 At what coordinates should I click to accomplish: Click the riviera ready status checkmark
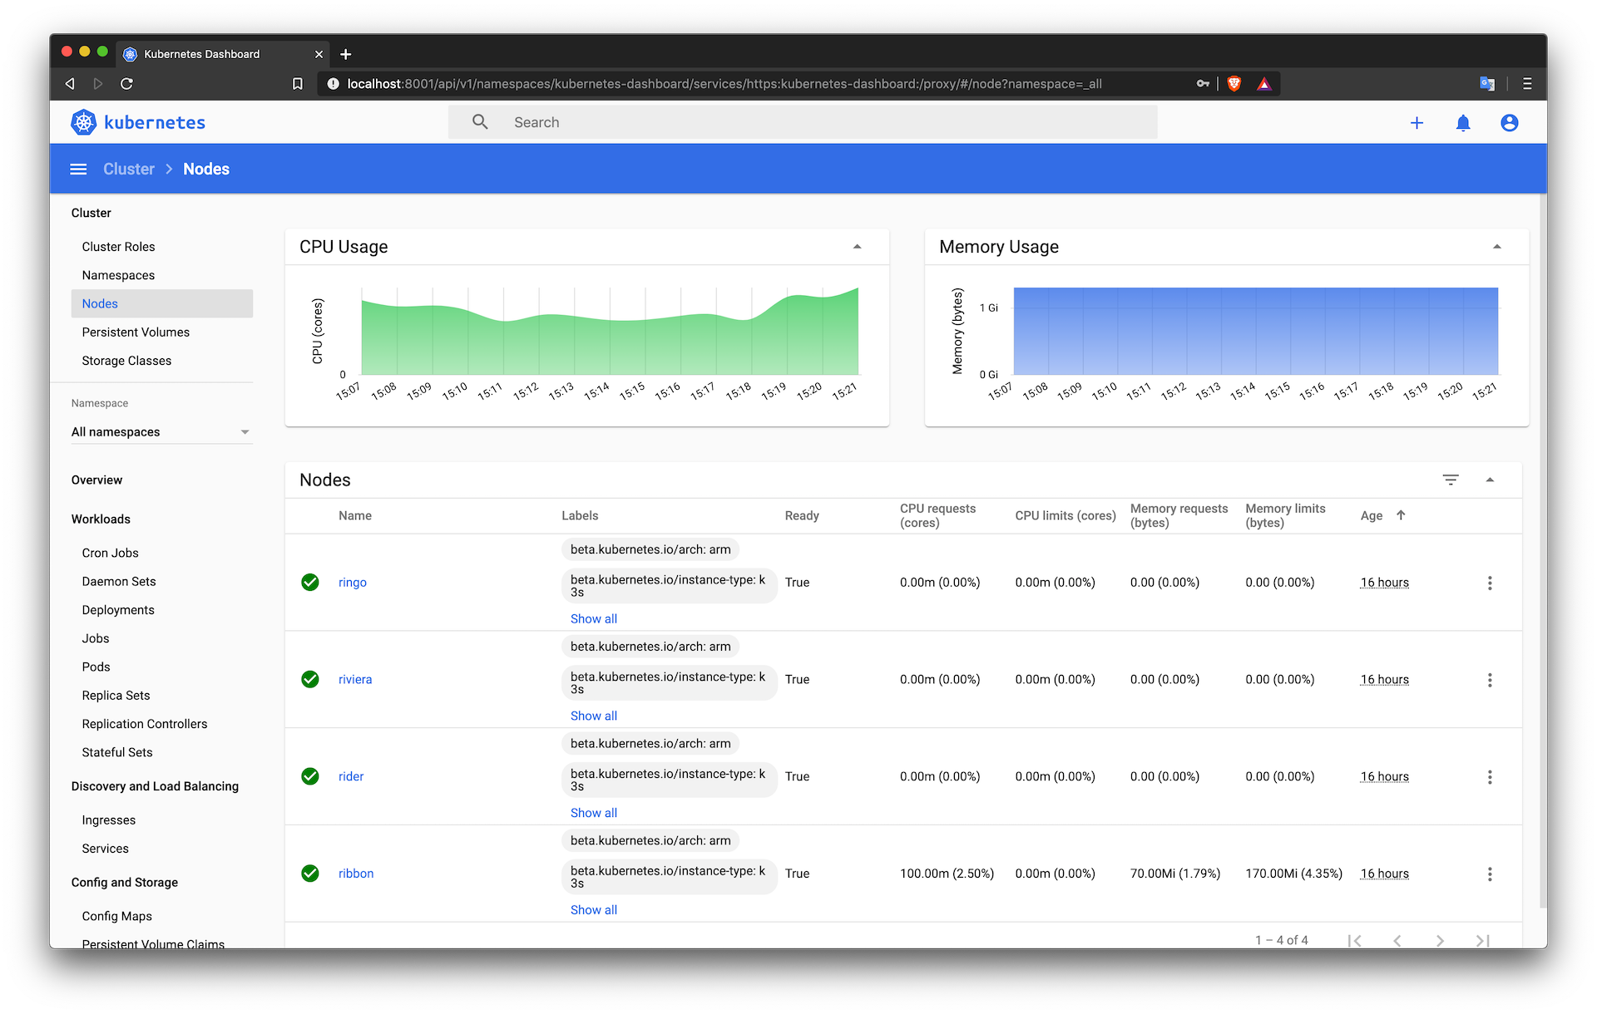pos(310,679)
